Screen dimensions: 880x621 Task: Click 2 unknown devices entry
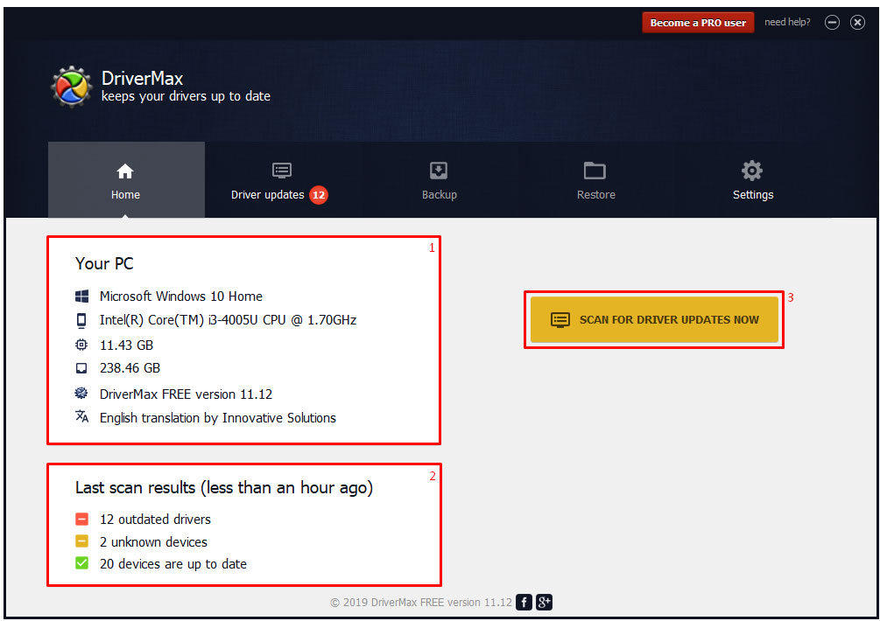pyautogui.click(x=153, y=542)
